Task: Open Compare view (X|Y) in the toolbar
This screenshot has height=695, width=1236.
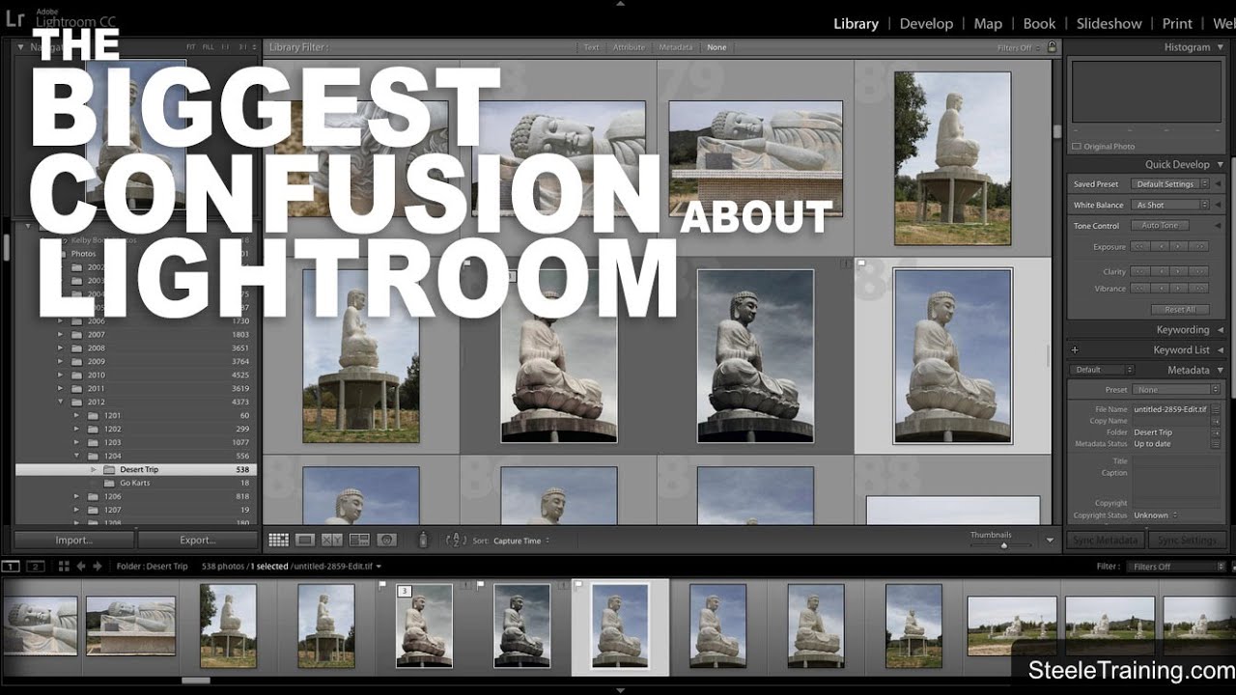Action: coord(332,541)
